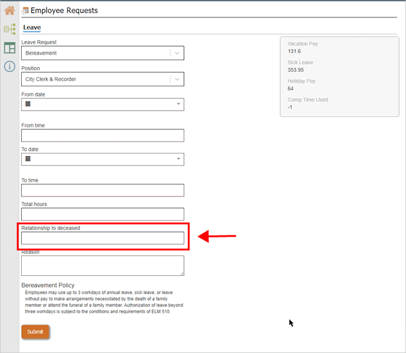Open the To date picker arrow
Image resolution: width=406 pixels, height=353 pixels.
179,159
